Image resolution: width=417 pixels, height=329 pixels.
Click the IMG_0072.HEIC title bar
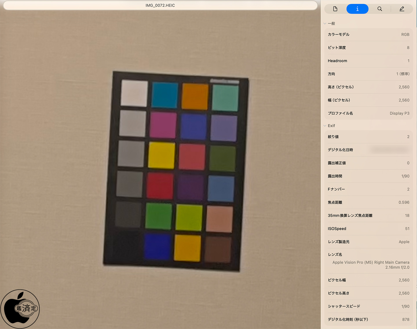click(x=160, y=5)
